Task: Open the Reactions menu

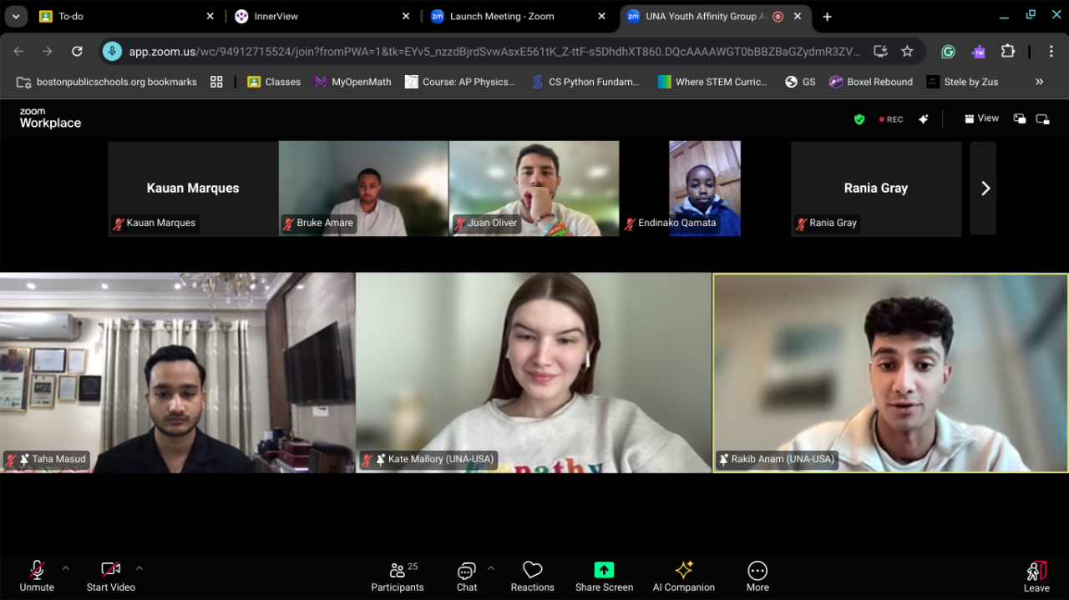Action: 532,576
